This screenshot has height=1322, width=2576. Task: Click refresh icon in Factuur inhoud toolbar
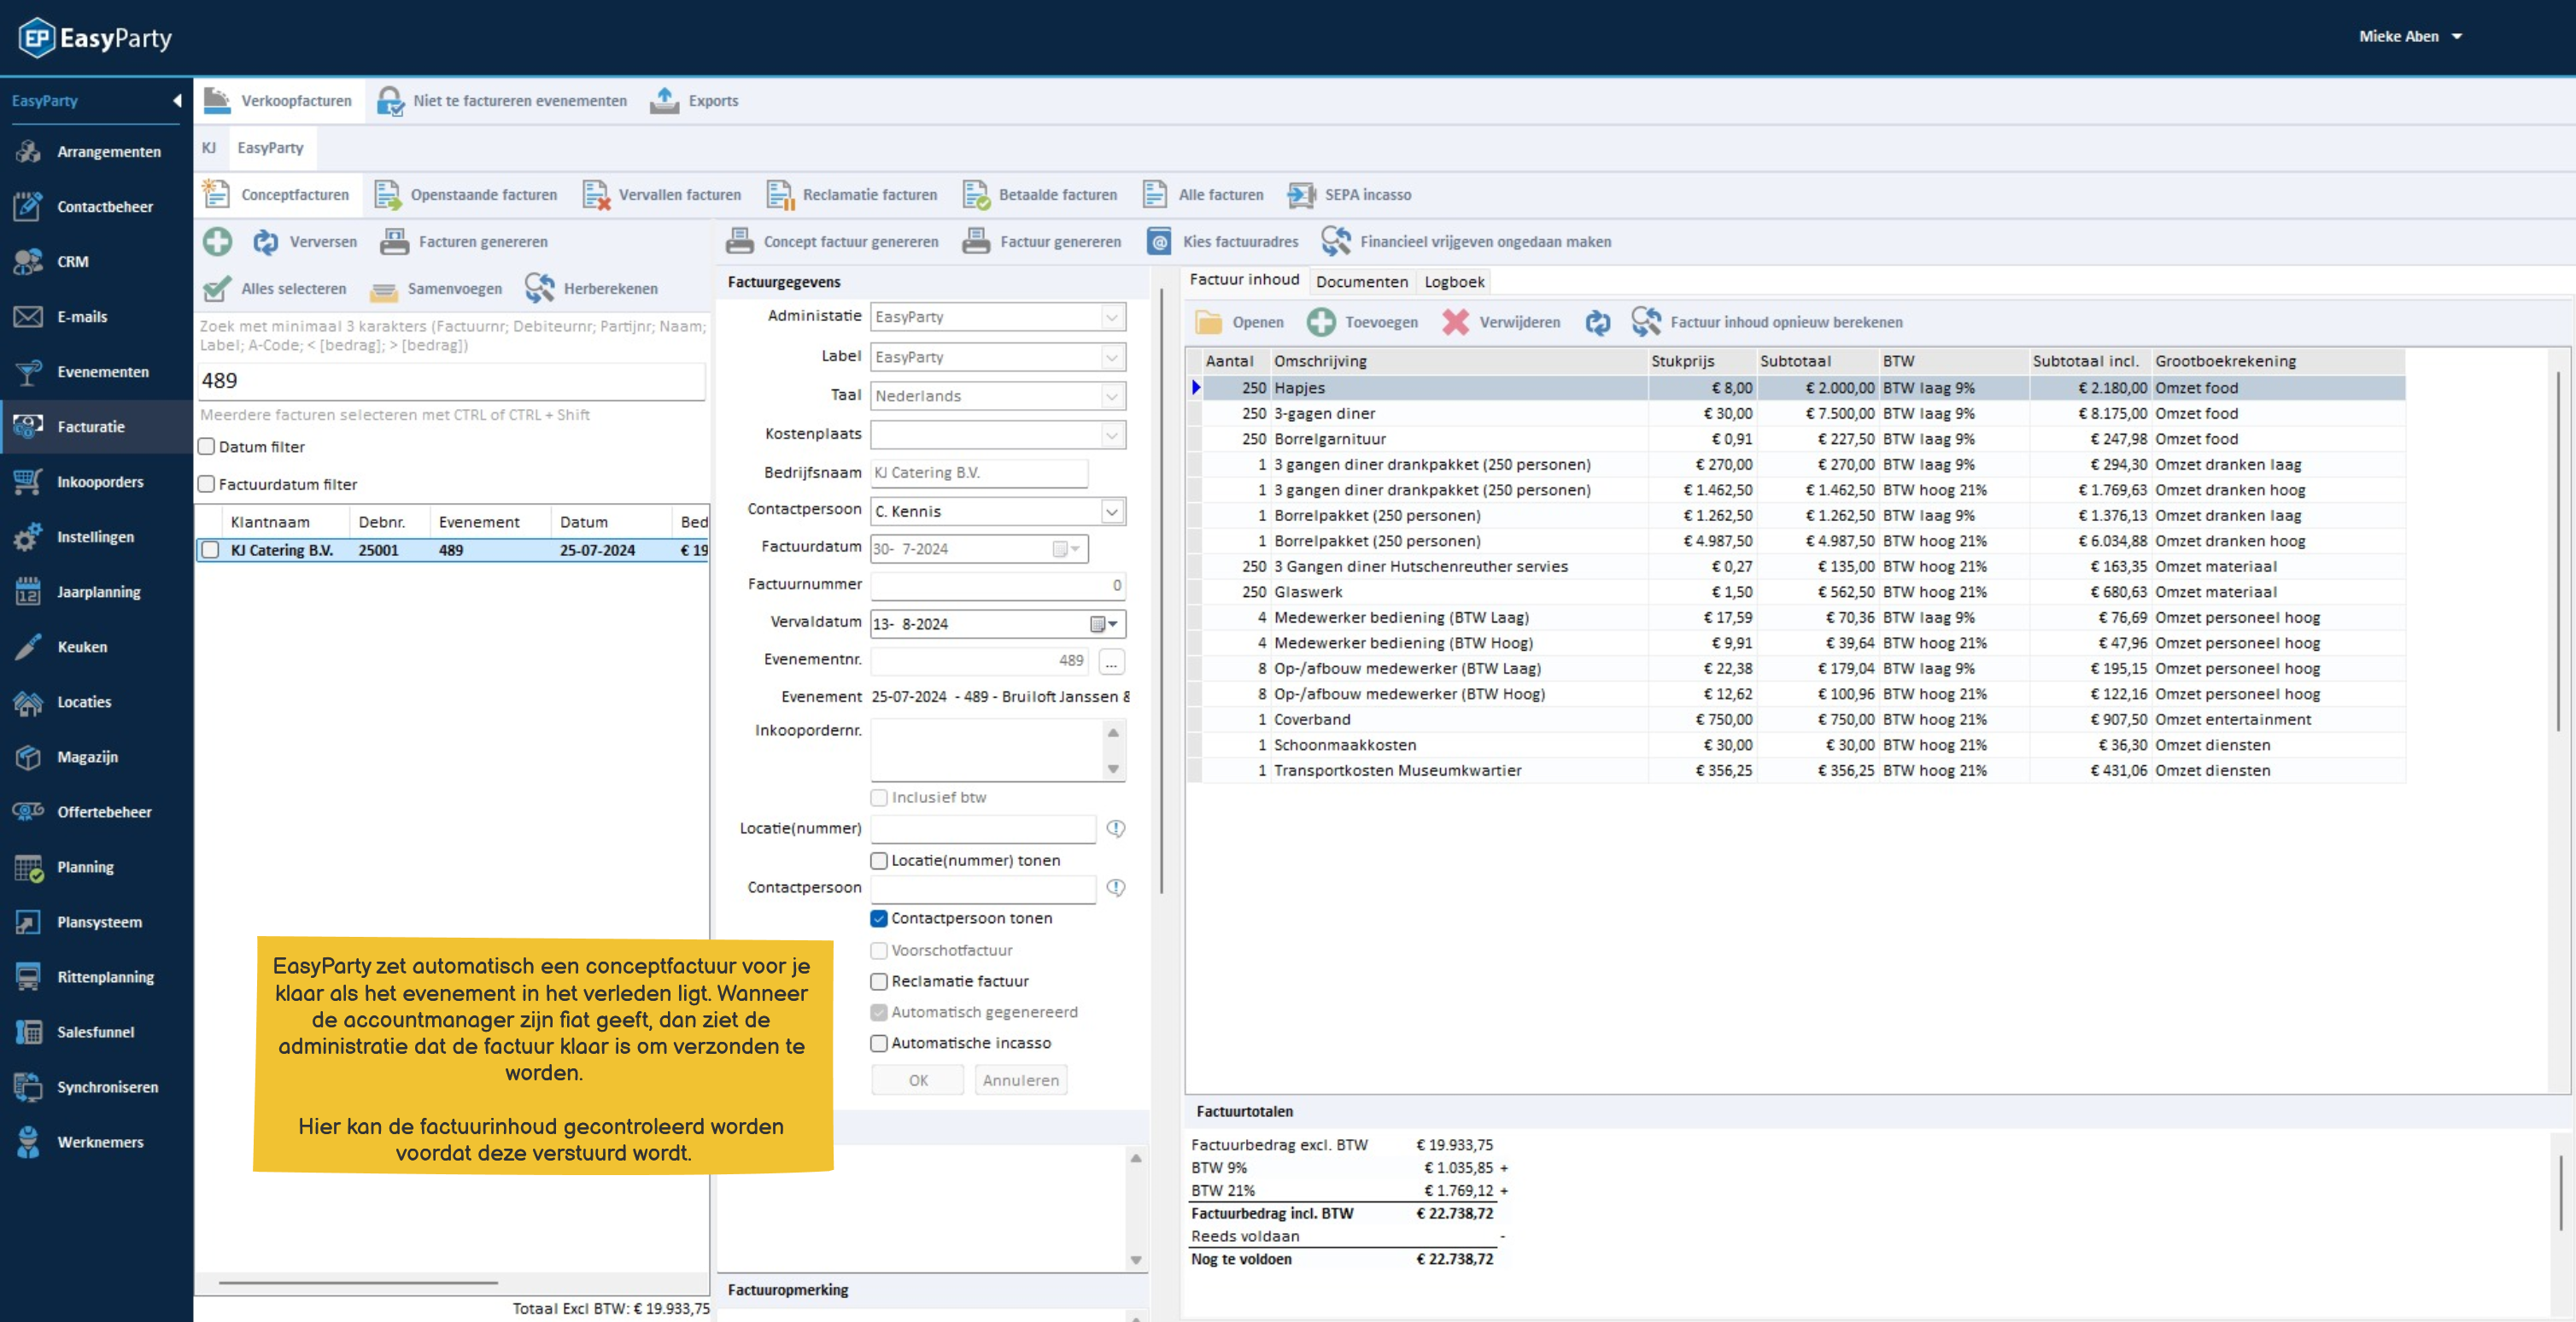pos(1597,322)
